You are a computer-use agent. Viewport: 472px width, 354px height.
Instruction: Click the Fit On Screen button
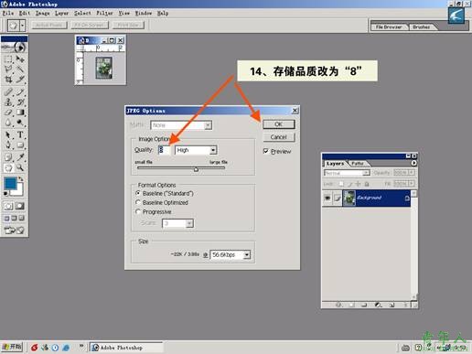click(89, 25)
